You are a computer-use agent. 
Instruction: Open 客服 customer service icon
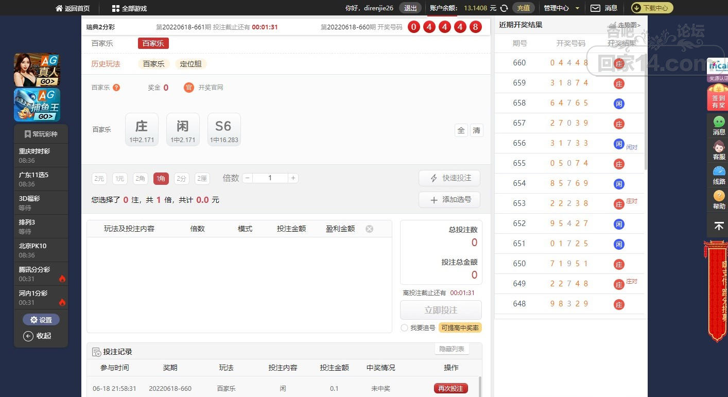coord(719,150)
